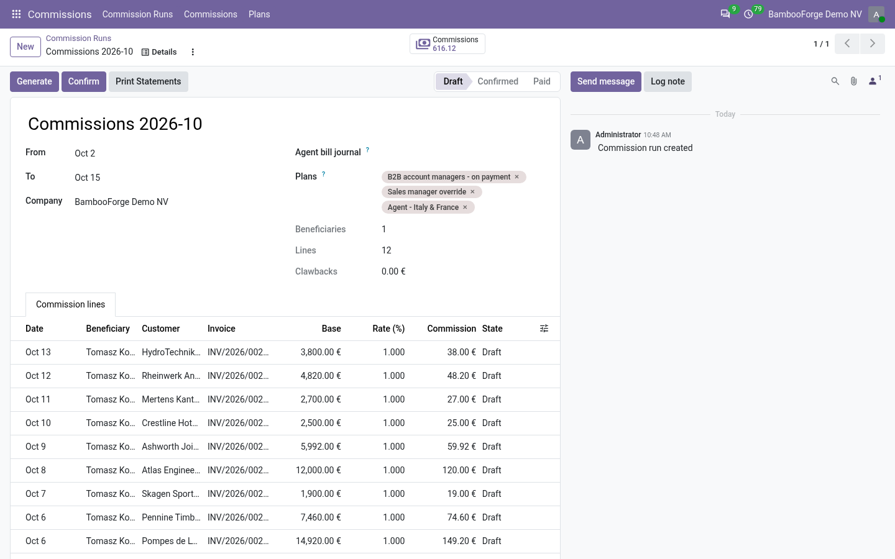Viewport: 895px width, 559px height.
Task: Show help tooltip for Plans field
Action: click(323, 174)
